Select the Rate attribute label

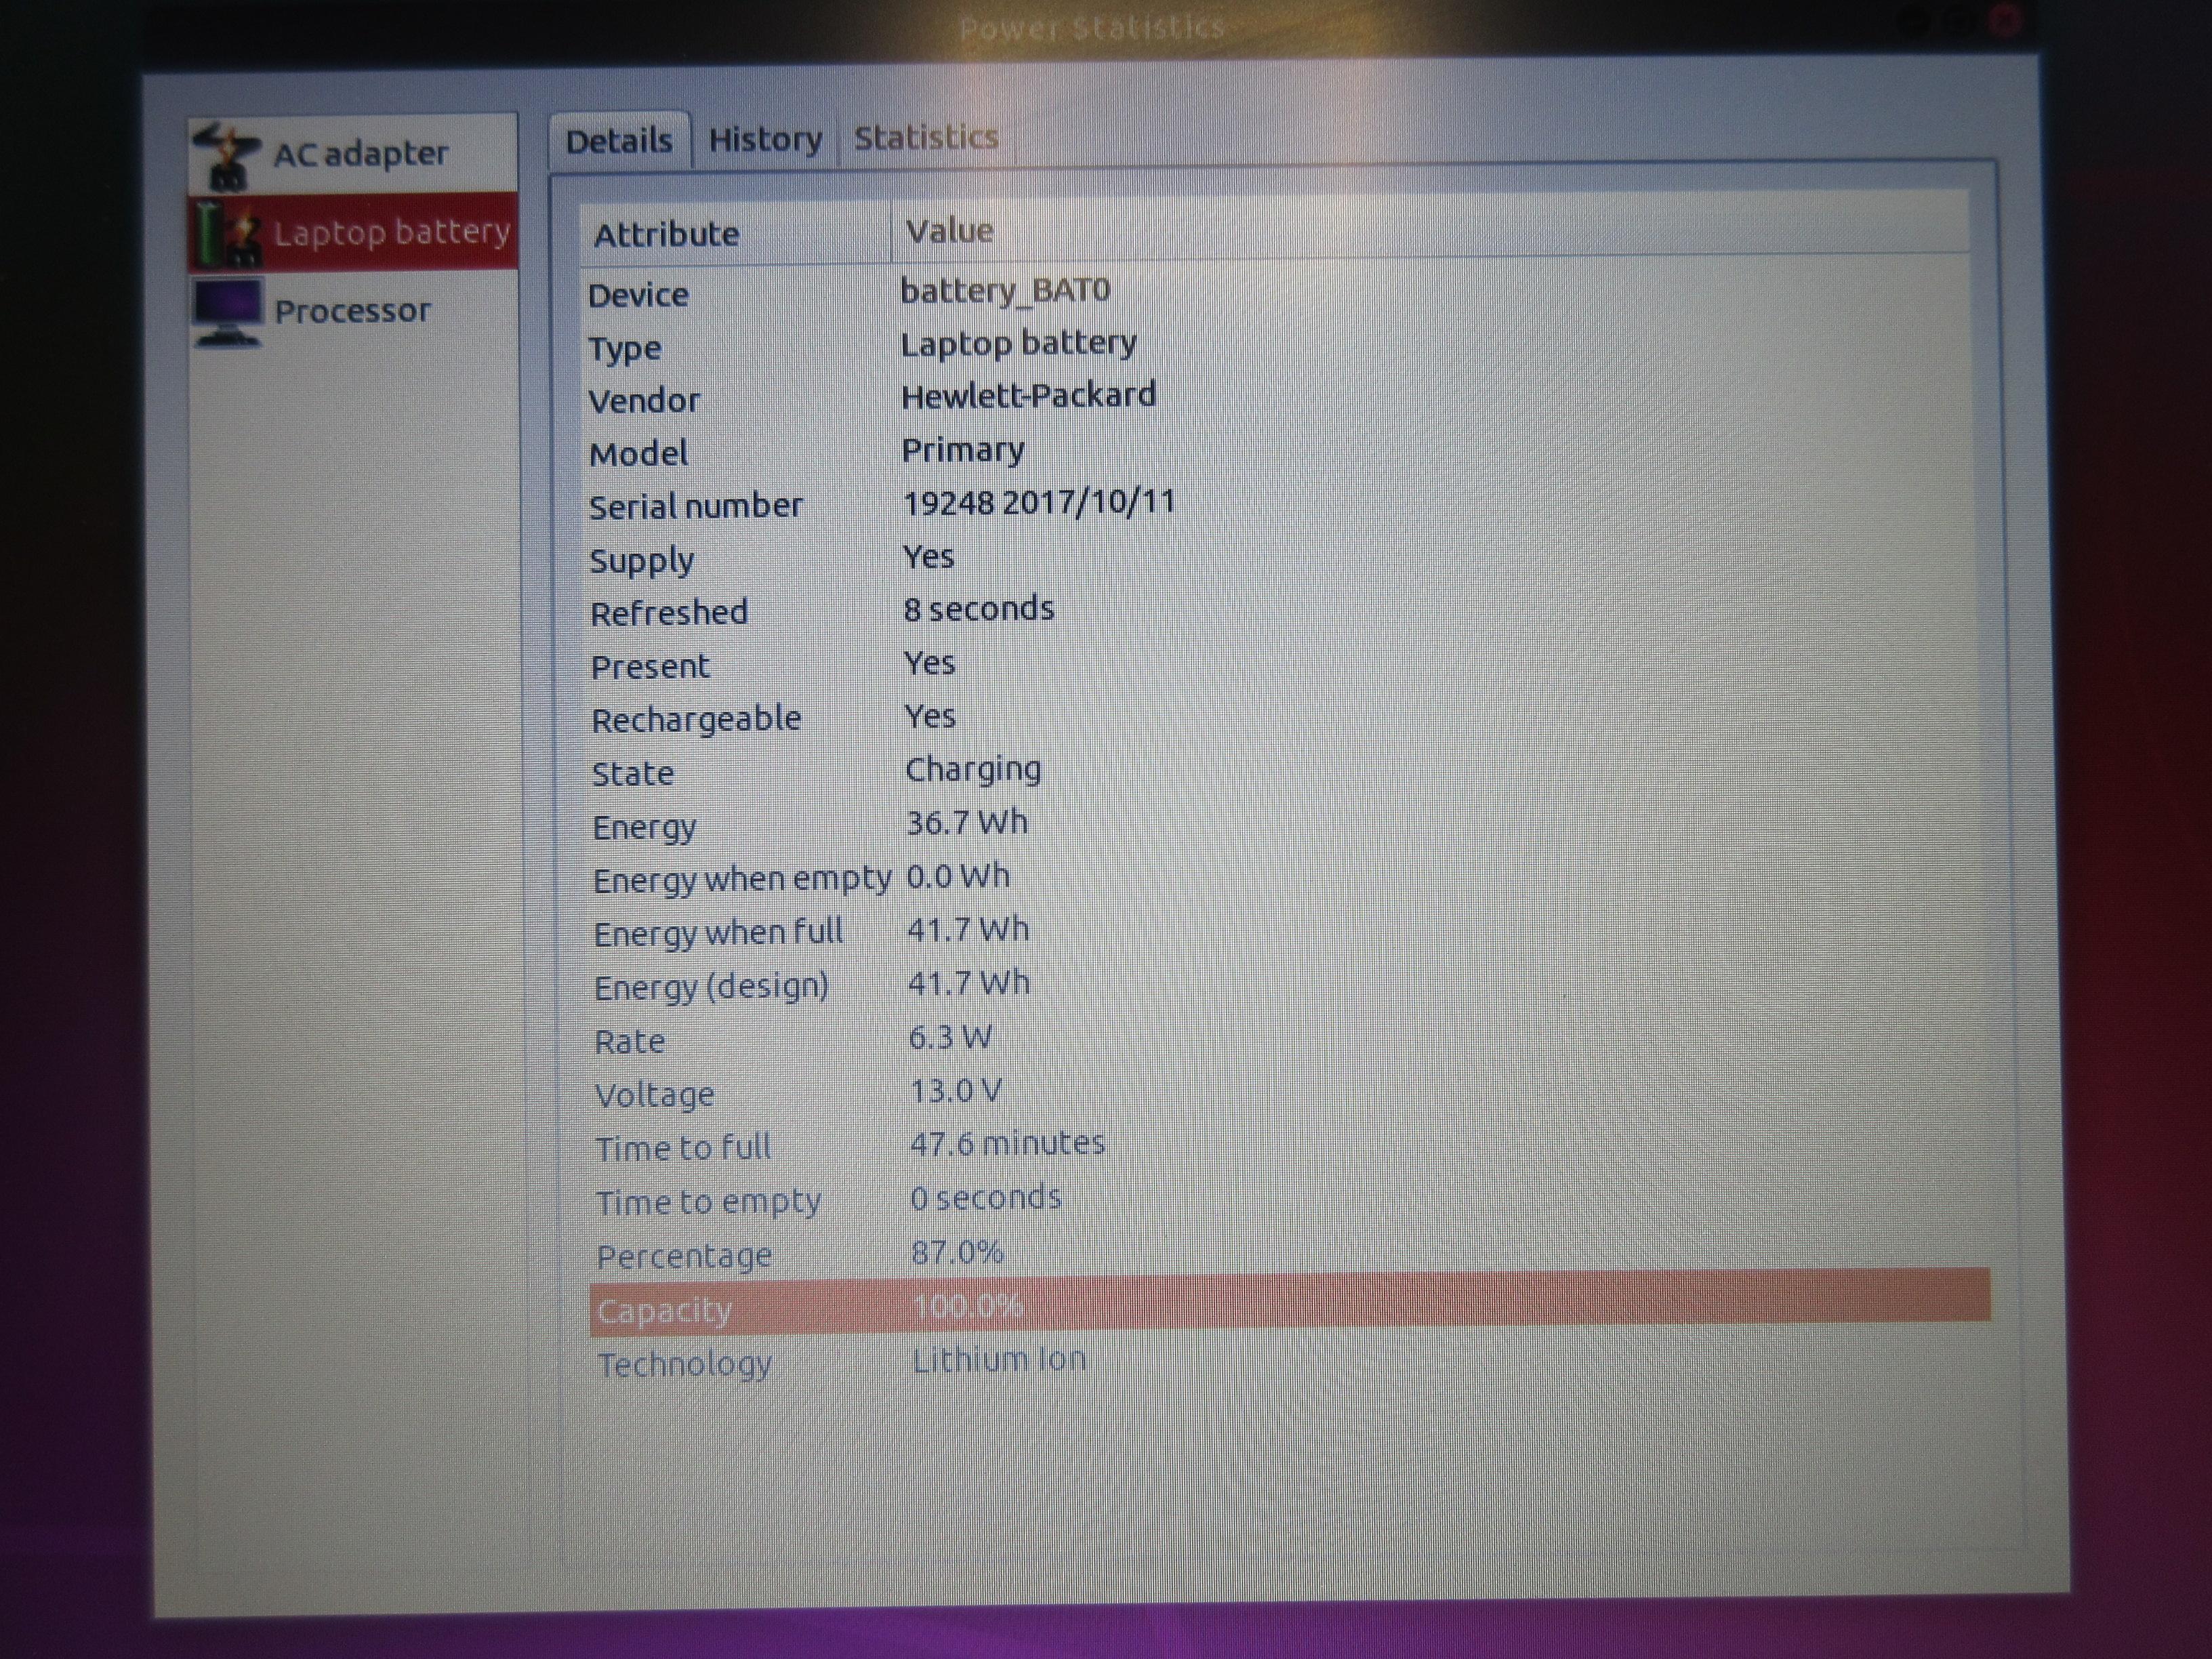click(630, 1042)
